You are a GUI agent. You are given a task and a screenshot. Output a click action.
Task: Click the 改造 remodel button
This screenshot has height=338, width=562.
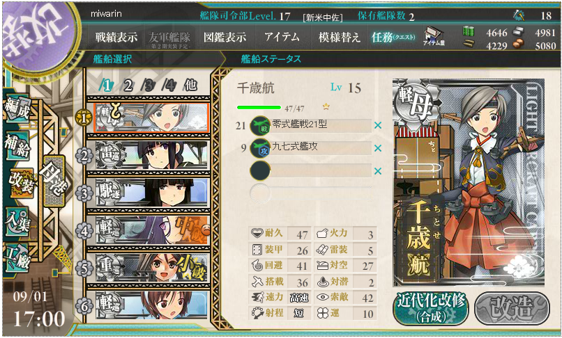(x=512, y=308)
